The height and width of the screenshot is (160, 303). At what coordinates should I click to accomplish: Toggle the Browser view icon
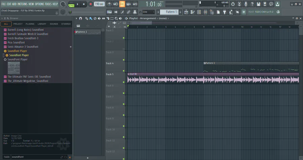212,12
